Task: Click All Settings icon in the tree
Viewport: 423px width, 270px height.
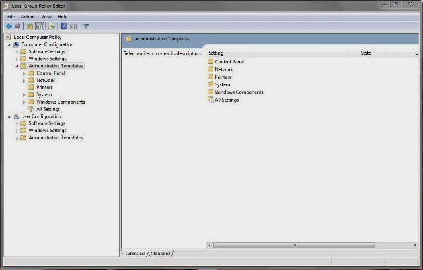Action: click(x=31, y=109)
